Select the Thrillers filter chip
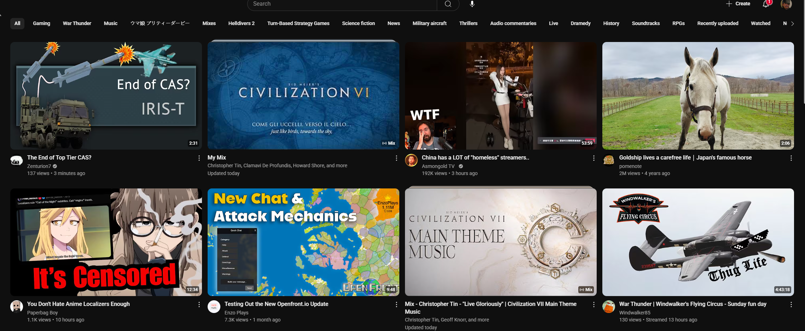The image size is (805, 331). tap(468, 23)
